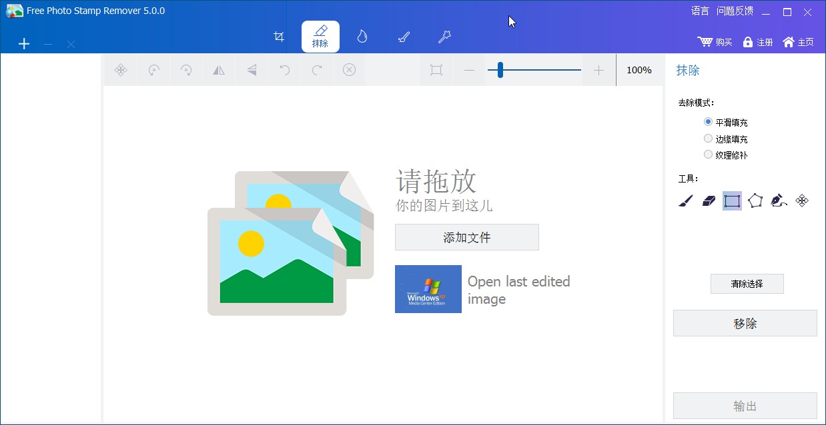Click the Fit-to-screen icon near the zoom slider
Image resolution: width=826 pixels, height=425 pixels.
tap(436, 69)
